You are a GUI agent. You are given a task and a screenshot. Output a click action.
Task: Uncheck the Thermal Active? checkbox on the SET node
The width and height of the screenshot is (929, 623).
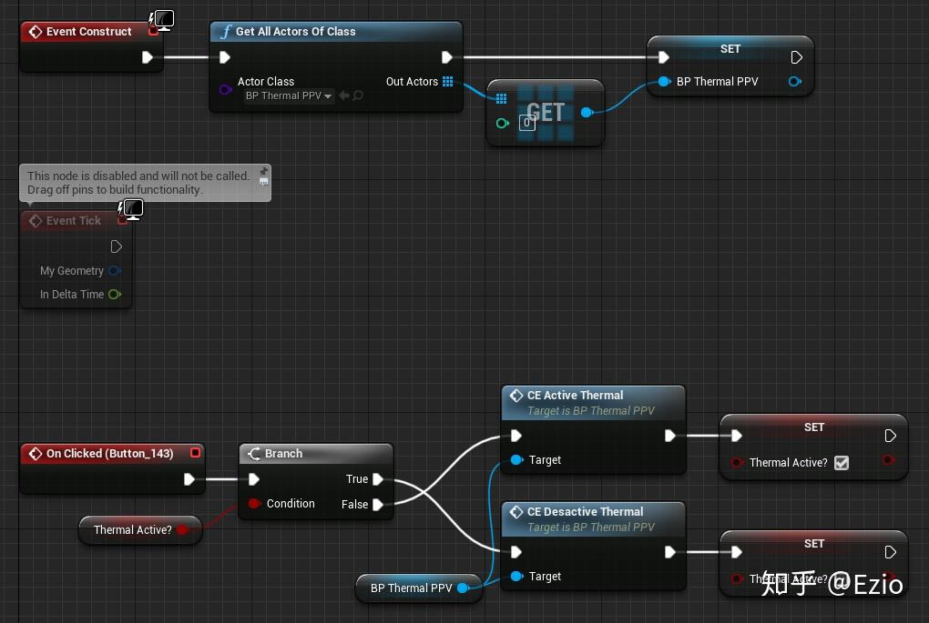tap(842, 463)
